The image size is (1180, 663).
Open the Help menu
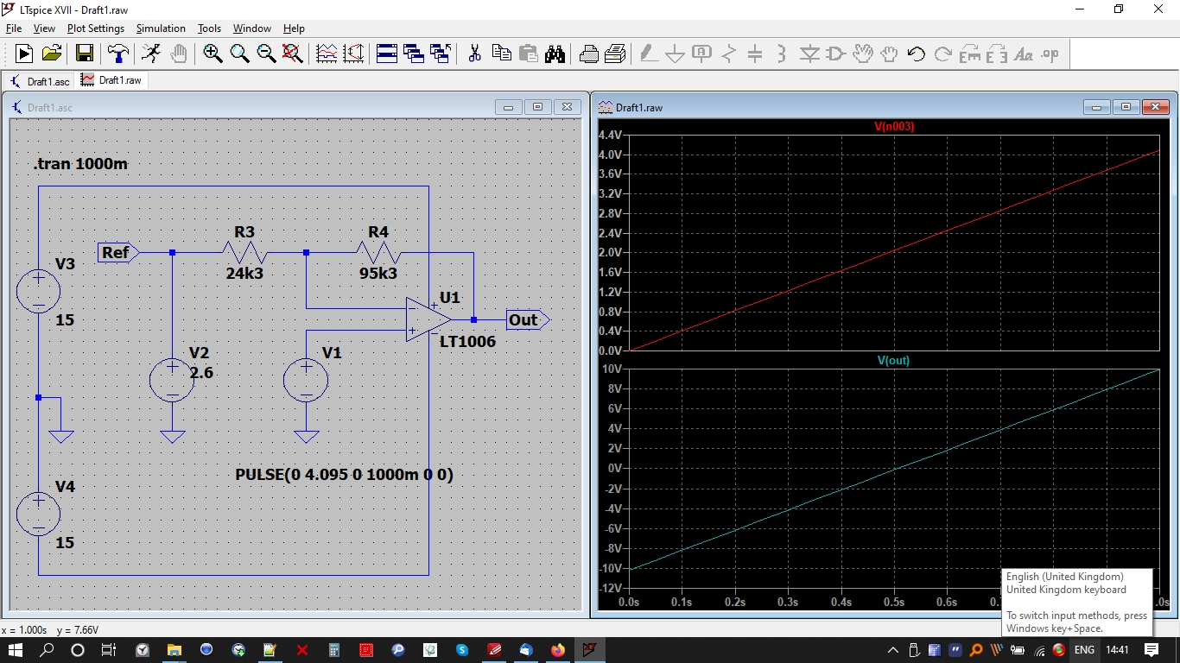(x=294, y=28)
